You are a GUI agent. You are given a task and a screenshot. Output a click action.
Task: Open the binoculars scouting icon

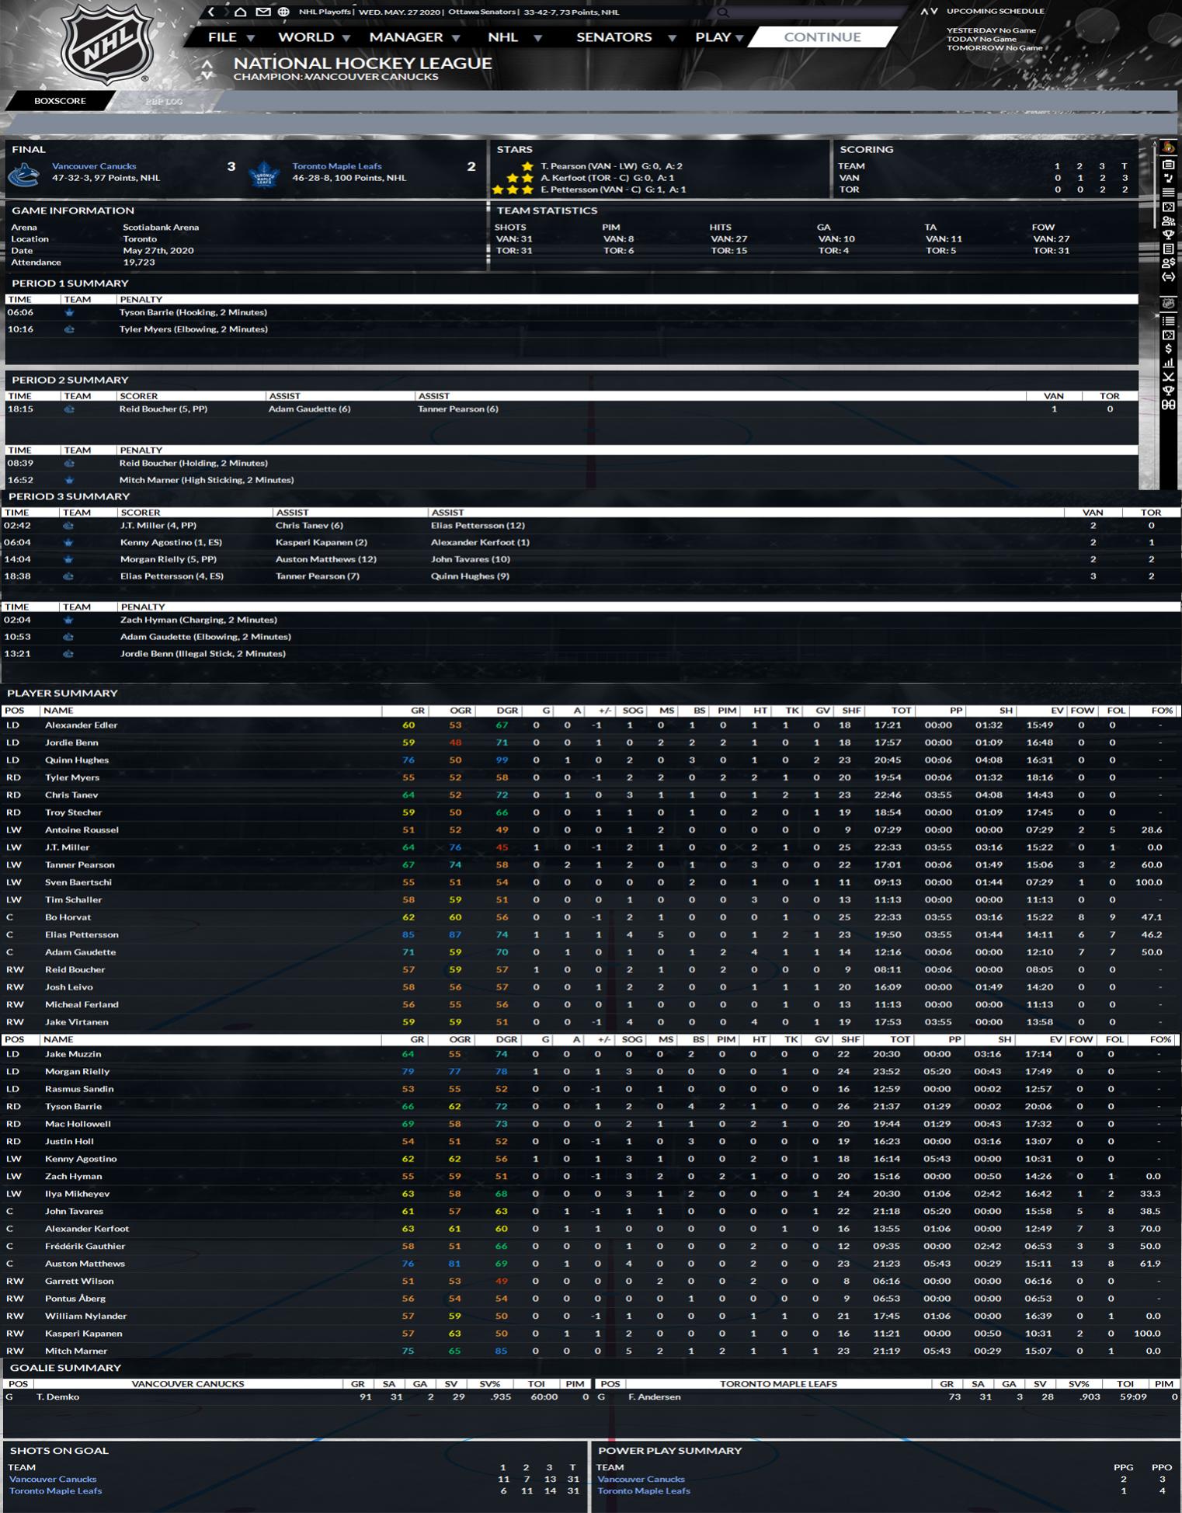[x=1168, y=405]
